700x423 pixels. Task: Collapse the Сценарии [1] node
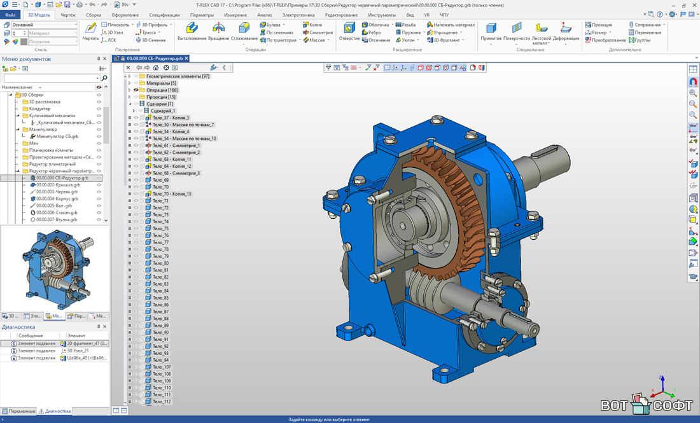(129, 104)
